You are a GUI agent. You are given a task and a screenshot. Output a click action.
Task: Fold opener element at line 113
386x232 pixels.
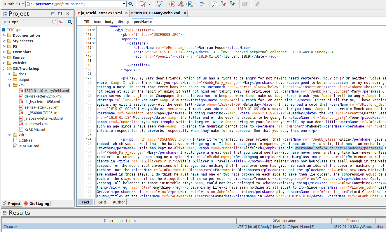[x=94, y=39]
